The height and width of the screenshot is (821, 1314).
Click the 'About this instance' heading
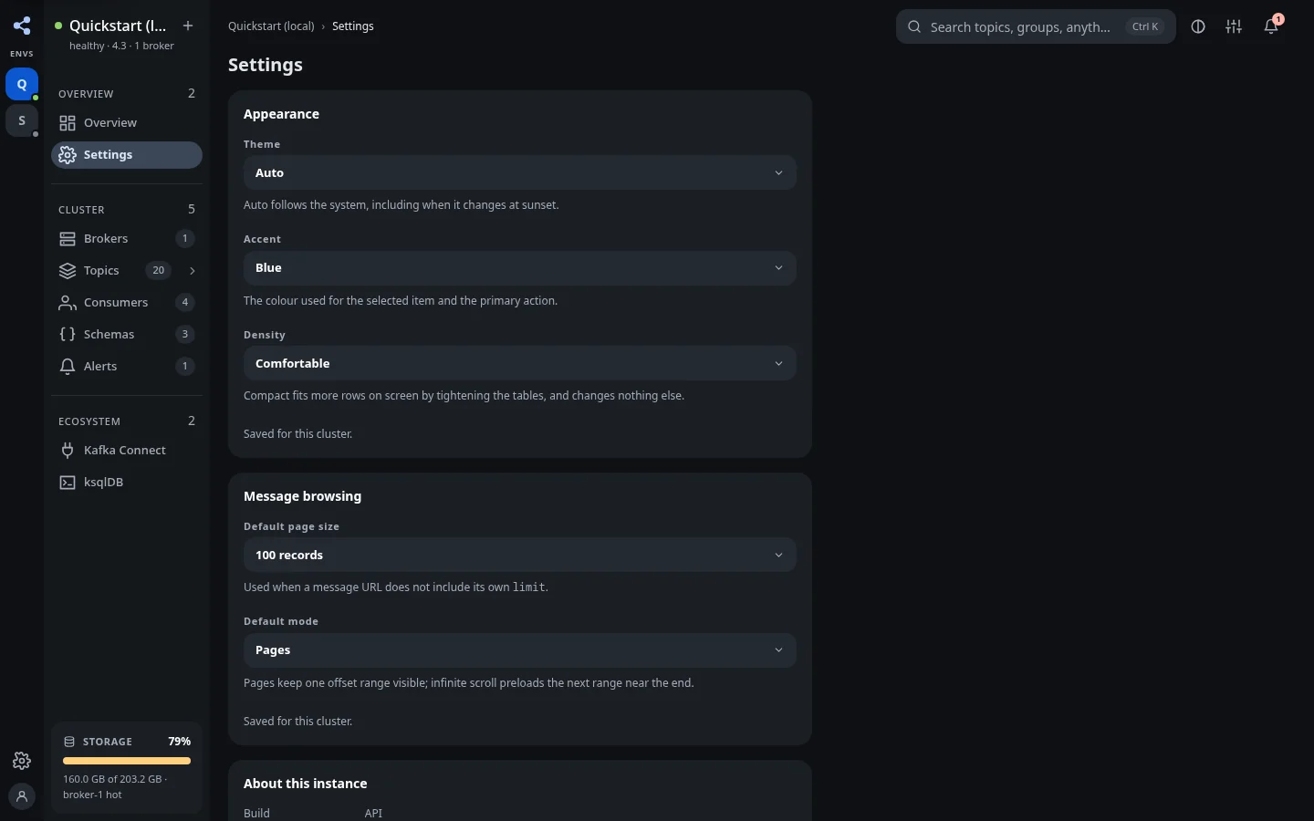pos(306,784)
